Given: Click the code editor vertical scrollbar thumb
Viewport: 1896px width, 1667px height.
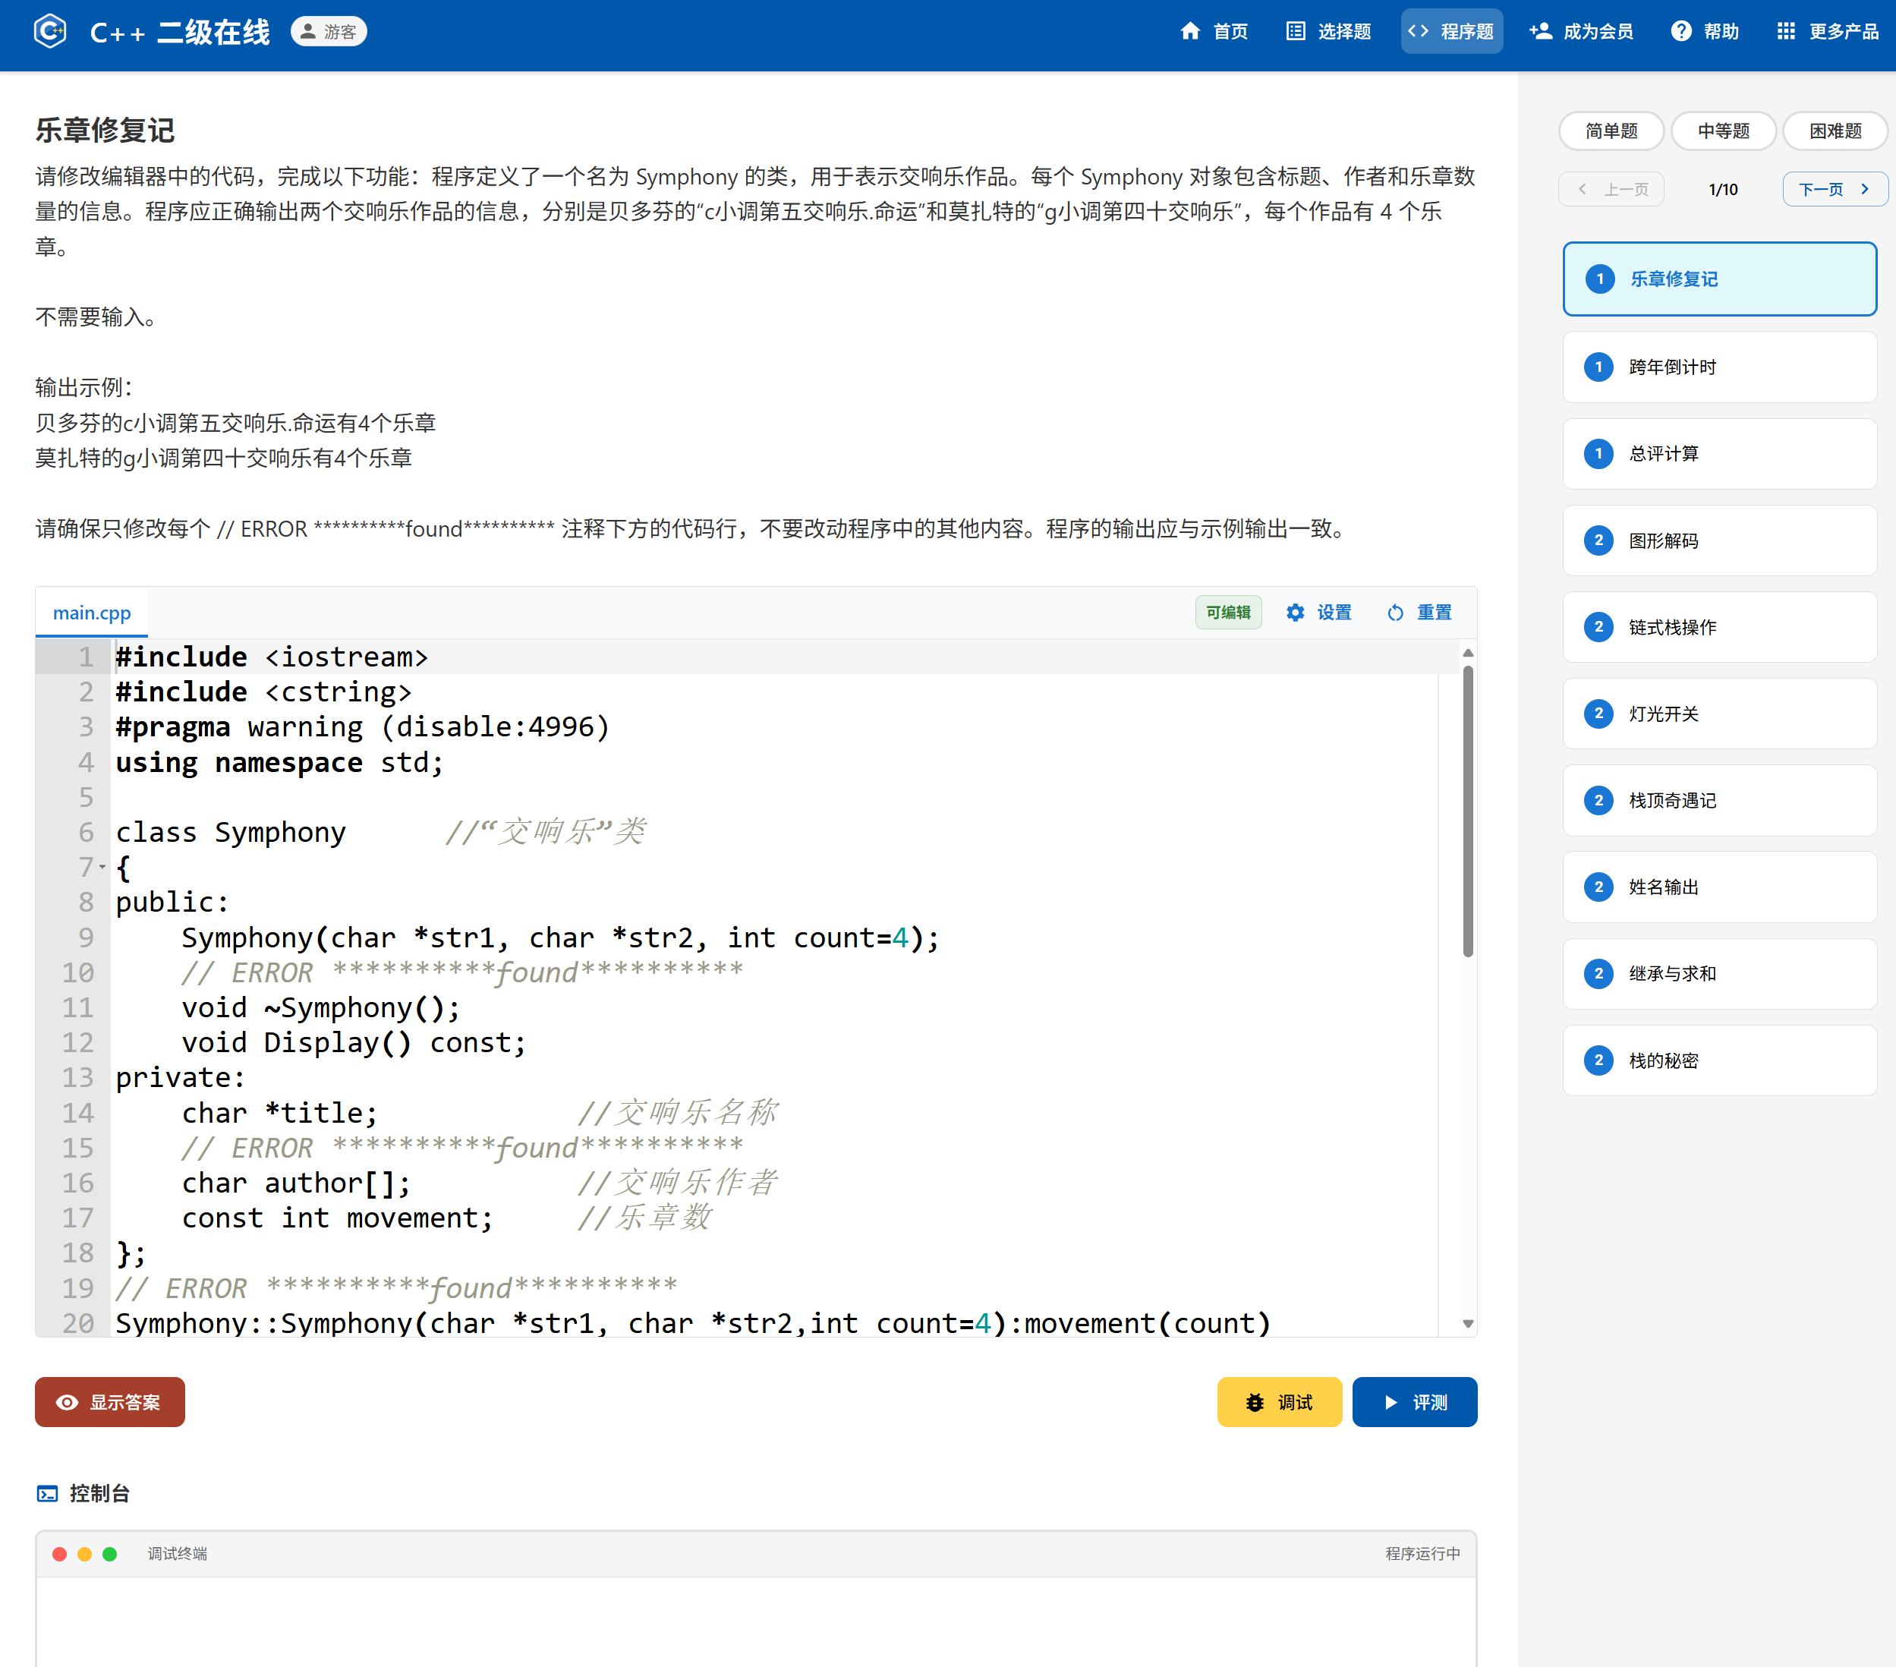Looking at the screenshot, I should (1467, 810).
